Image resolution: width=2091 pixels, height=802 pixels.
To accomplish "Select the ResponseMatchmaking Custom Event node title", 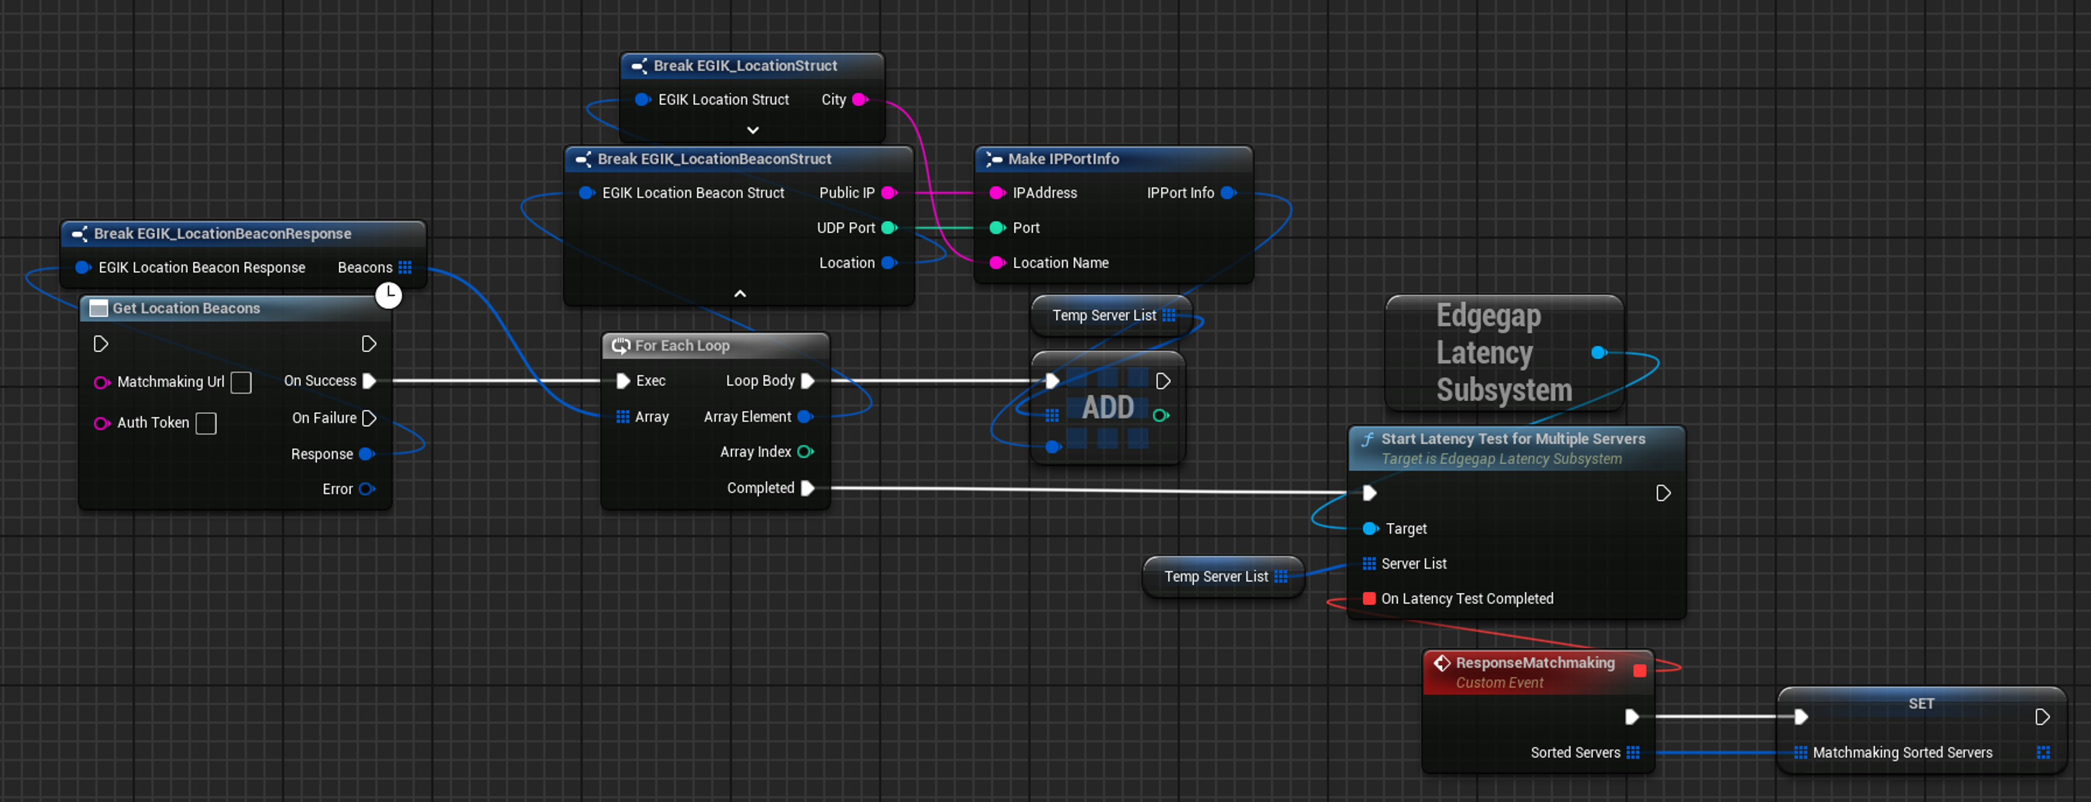I will pyautogui.click(x=1535, y=663).
